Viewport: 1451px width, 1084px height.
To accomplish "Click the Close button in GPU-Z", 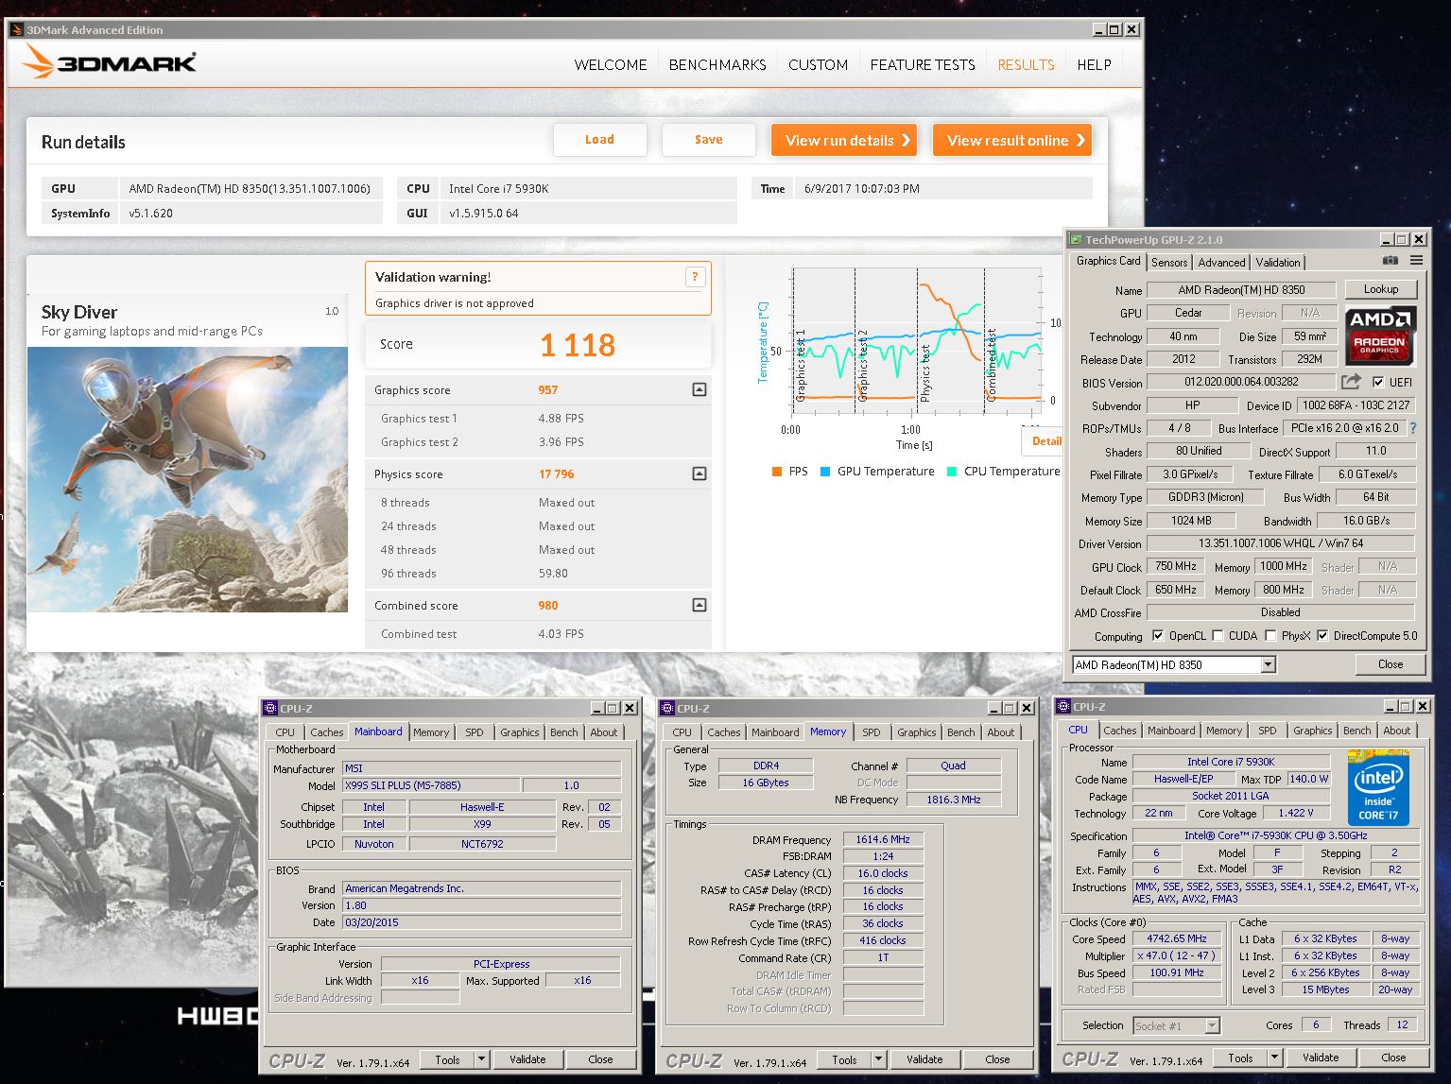I will (1391, 664).
